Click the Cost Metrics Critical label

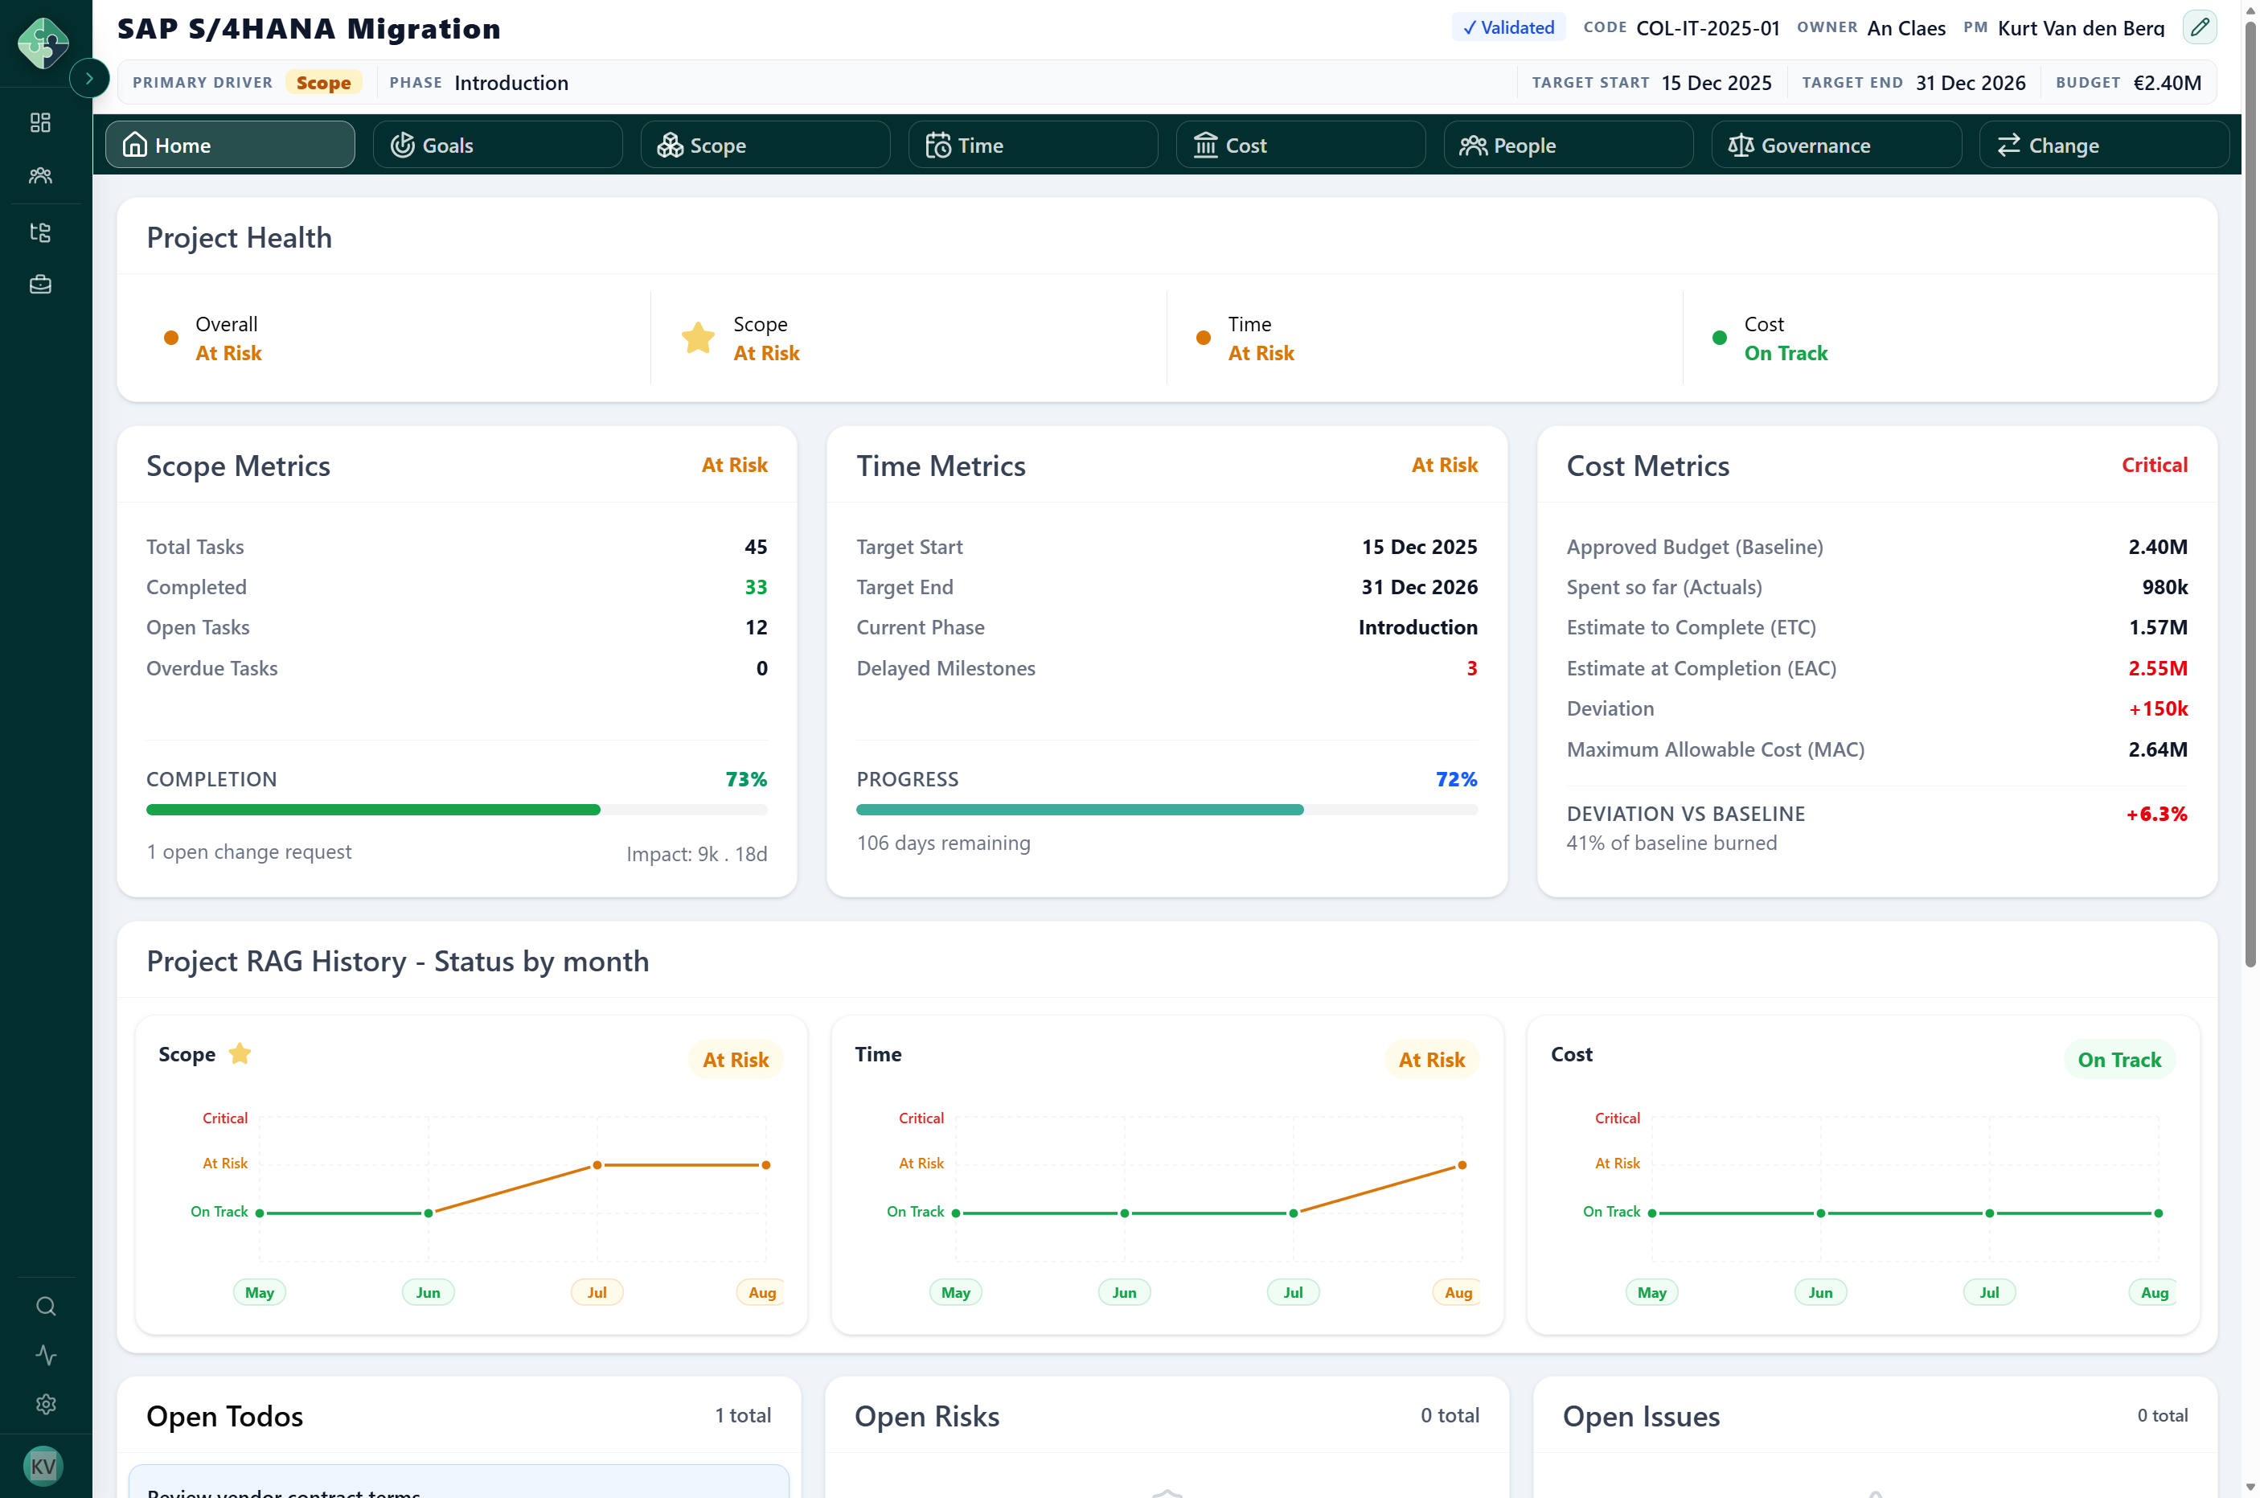(x=2154, y=466)
